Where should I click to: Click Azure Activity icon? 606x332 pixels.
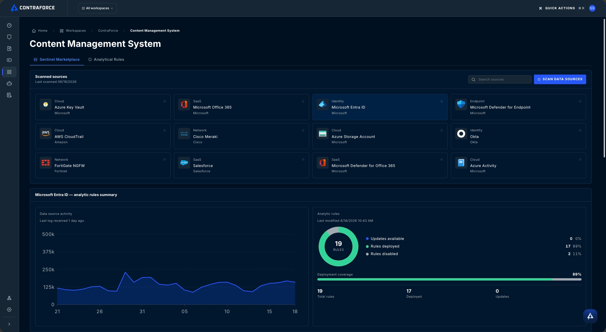(x=461, y=163)
